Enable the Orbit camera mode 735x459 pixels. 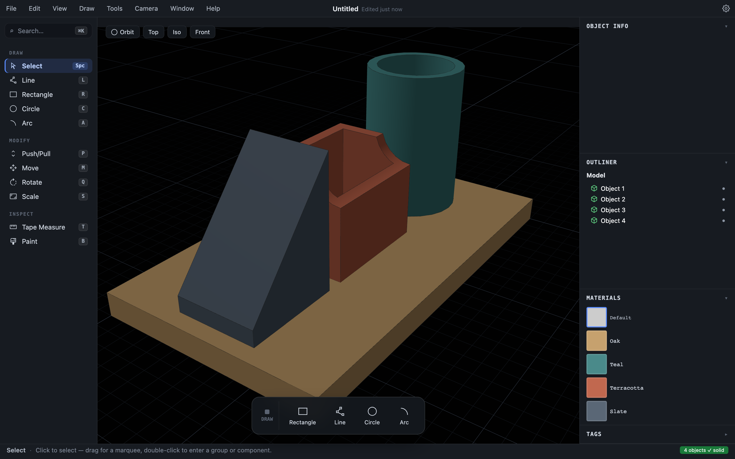(x=123, y=32)
